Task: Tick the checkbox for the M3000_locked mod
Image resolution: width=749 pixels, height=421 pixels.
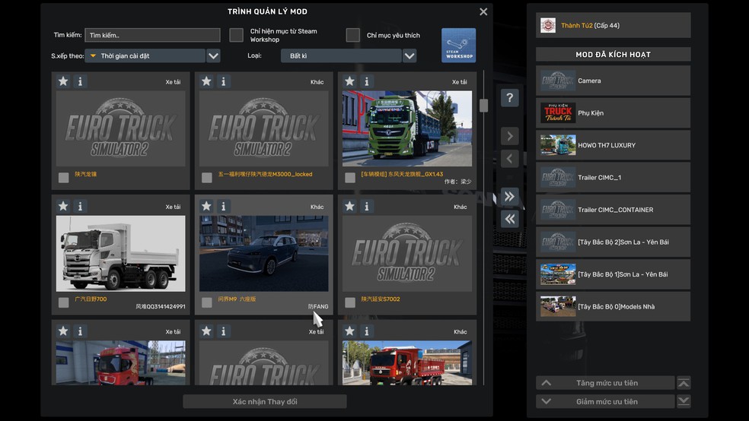Action: pos(207,178)
